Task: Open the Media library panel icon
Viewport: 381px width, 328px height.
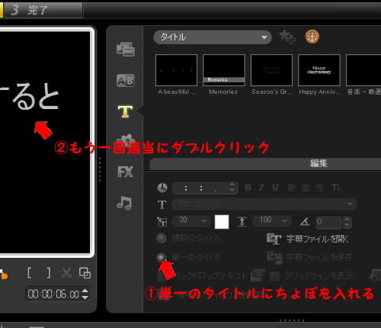Action: point(126,50)
